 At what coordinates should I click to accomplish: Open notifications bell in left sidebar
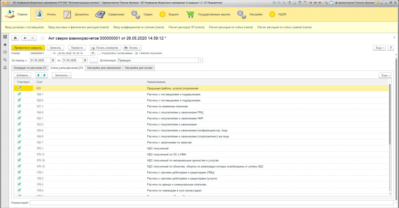click(x=5, y=68)
